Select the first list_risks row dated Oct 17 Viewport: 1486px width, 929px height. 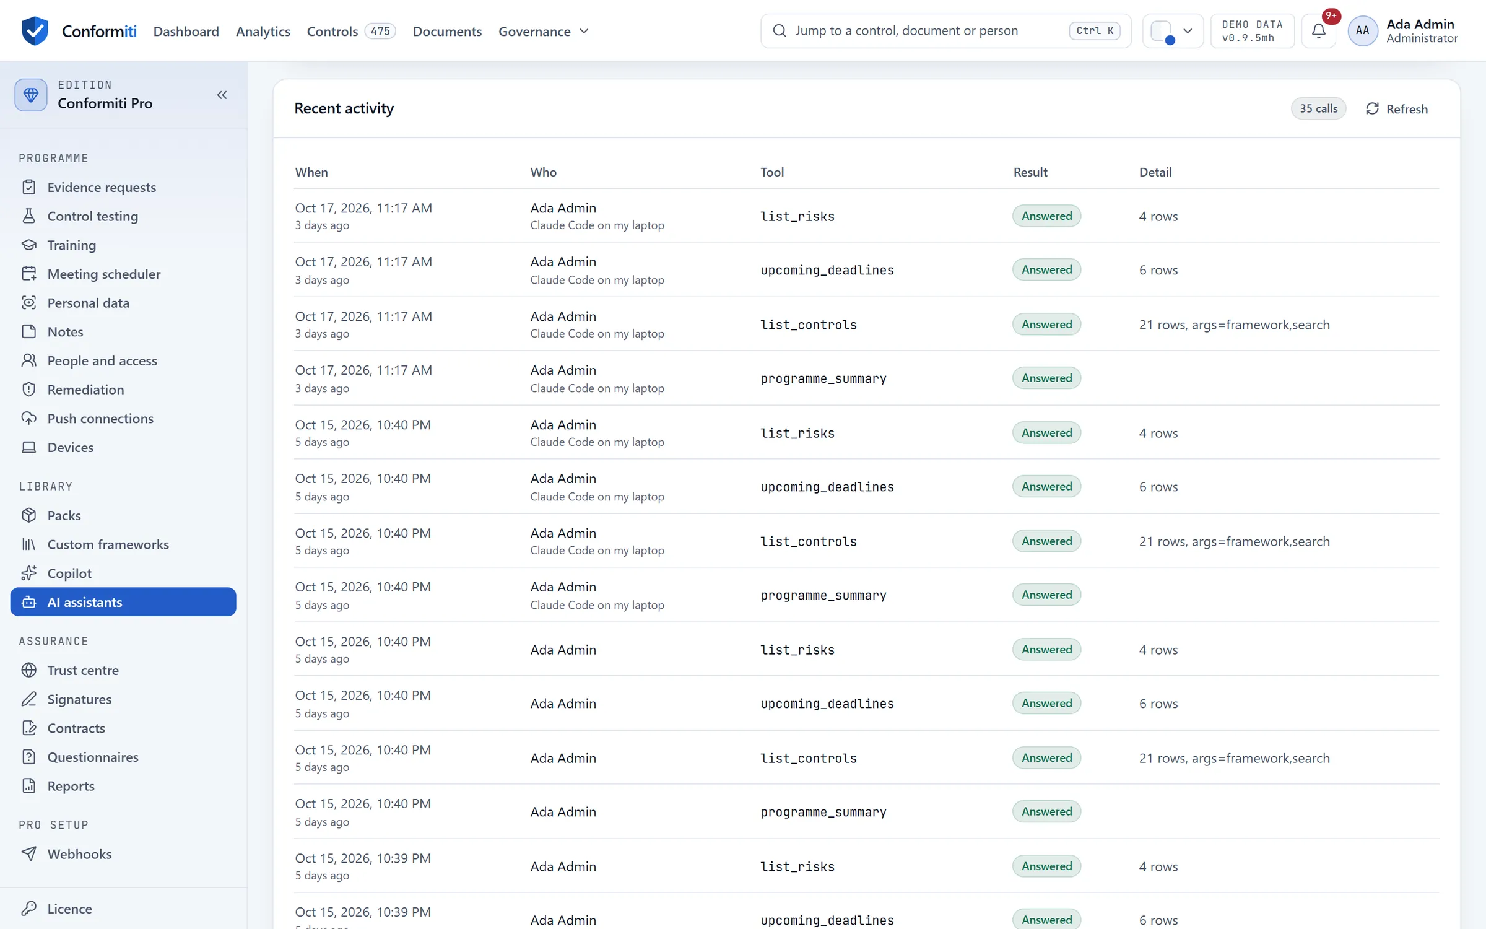(x=867, y=216)
